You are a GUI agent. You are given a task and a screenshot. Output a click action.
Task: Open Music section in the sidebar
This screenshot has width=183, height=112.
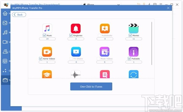pos(5,33)
